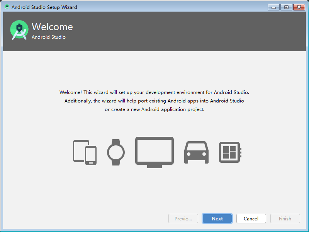Click the Android Things chip board icon
This screenshot has height=232, width=309.
coord(230,152)
